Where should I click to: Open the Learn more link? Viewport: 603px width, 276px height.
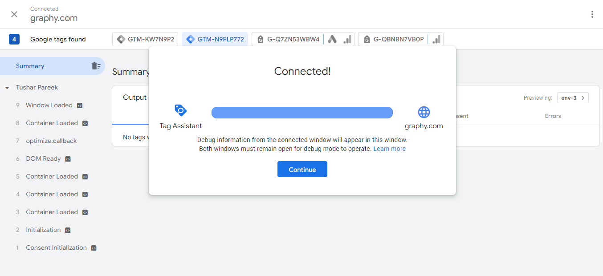389,149
